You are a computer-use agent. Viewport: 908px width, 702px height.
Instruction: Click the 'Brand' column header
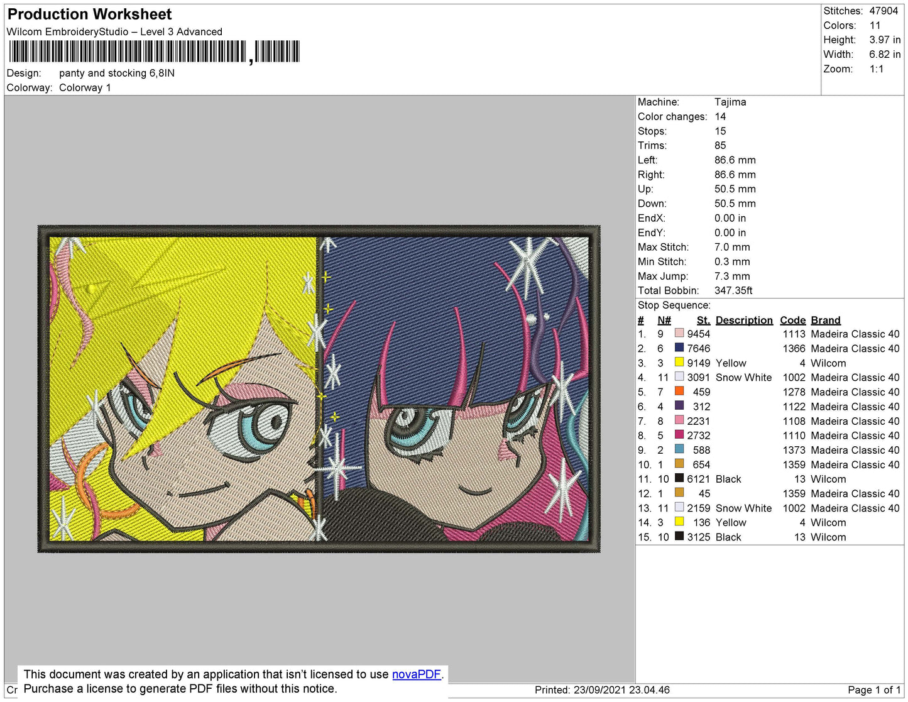(825, 320)
